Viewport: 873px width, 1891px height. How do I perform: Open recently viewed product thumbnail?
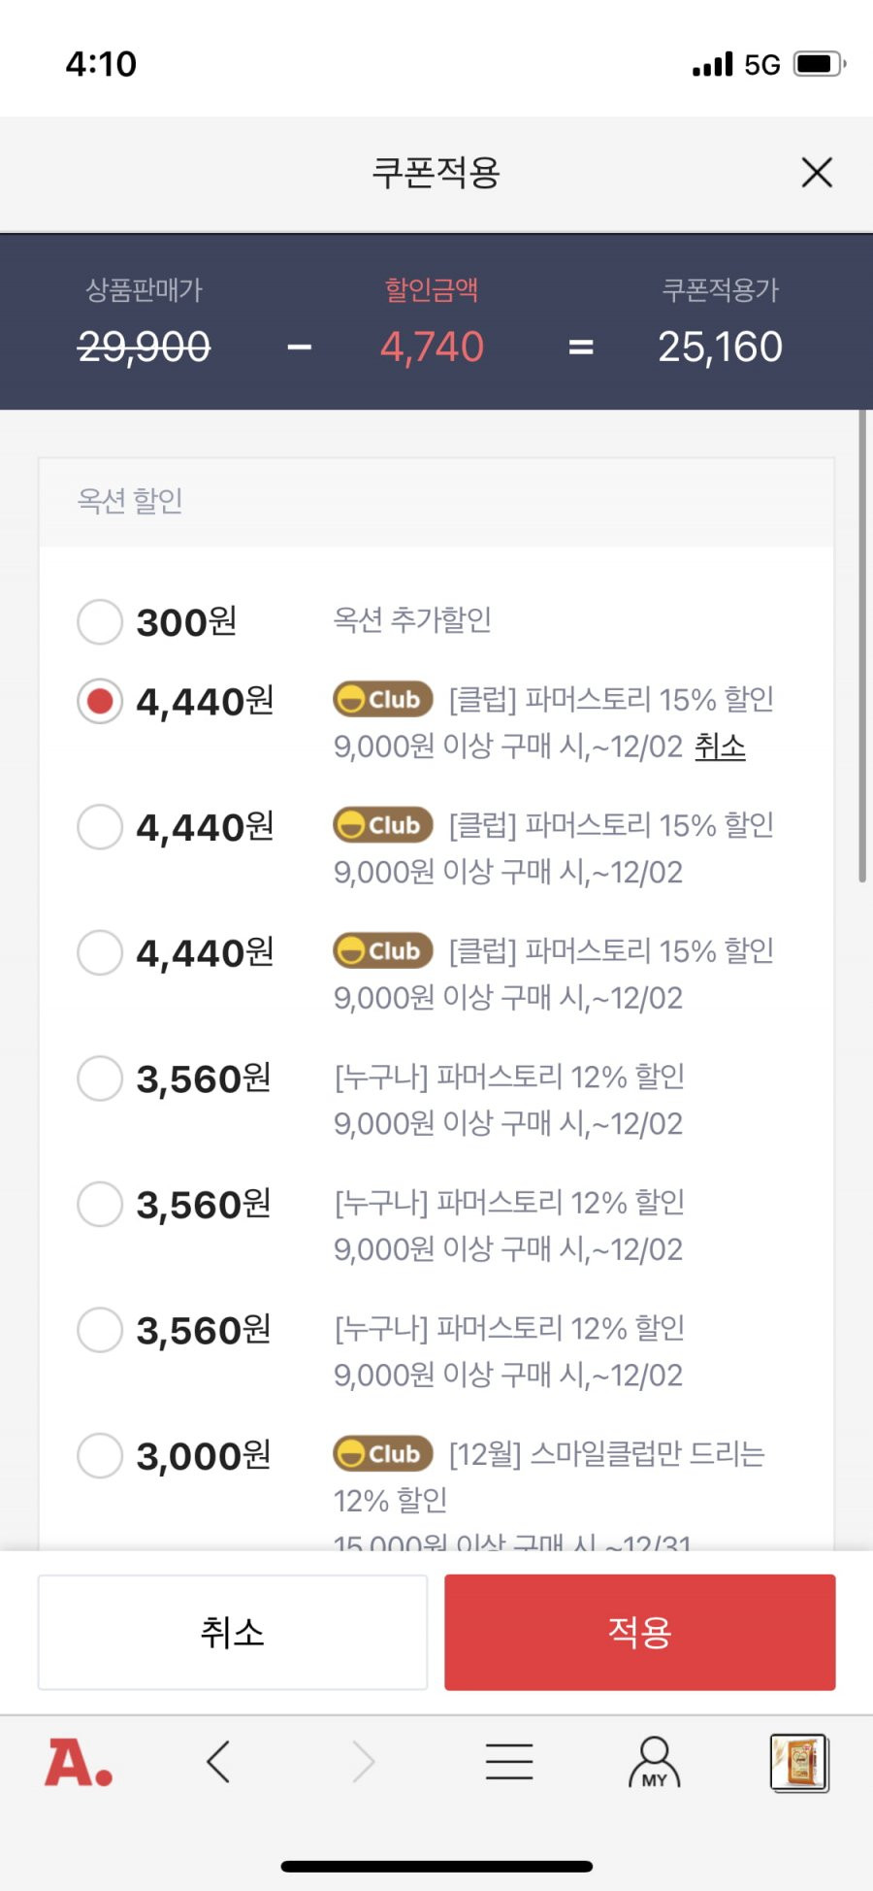click(799, 1762)
